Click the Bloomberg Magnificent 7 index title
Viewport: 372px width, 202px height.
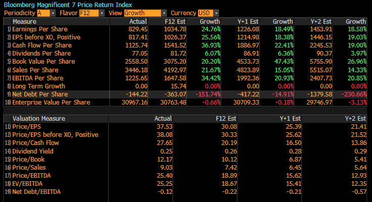click(x=69, y=4)
